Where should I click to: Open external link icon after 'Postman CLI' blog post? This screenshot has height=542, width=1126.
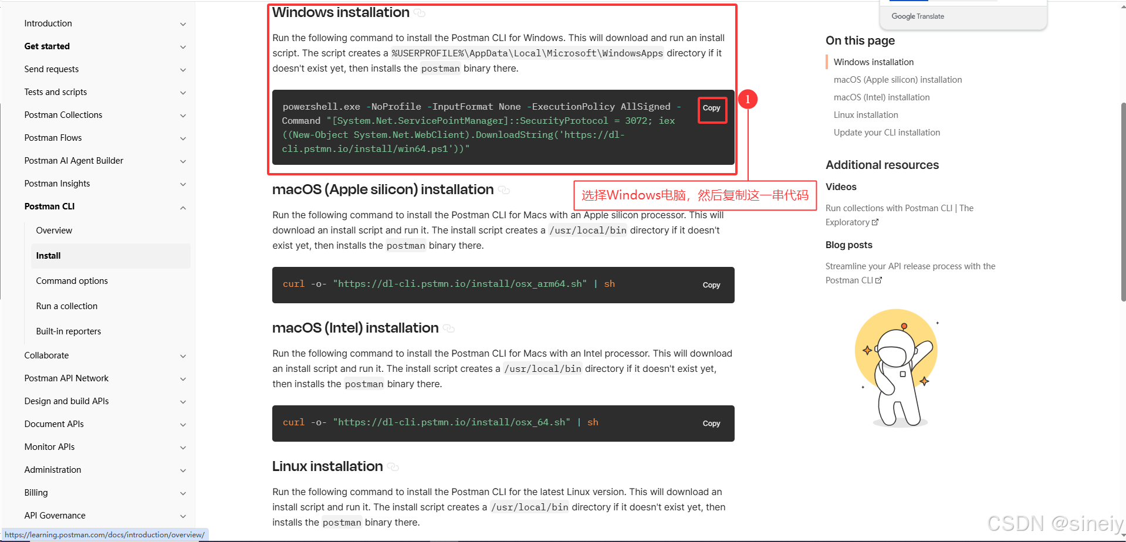879,280
